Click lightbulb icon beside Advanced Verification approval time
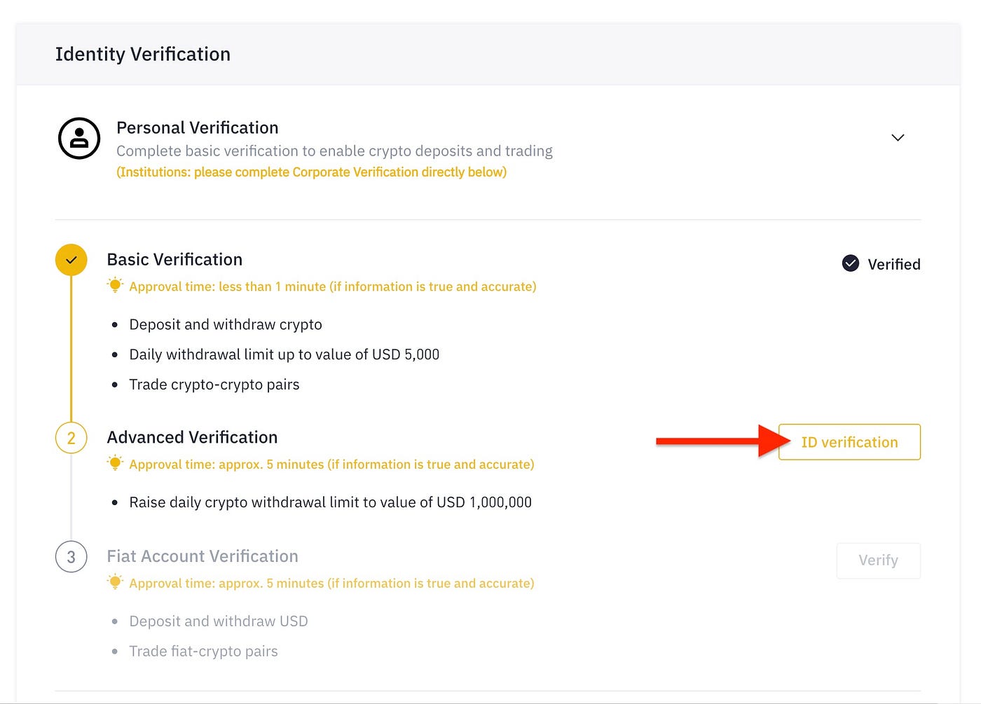The height and width of the screenshot is (704, 981). coord(116,463)
